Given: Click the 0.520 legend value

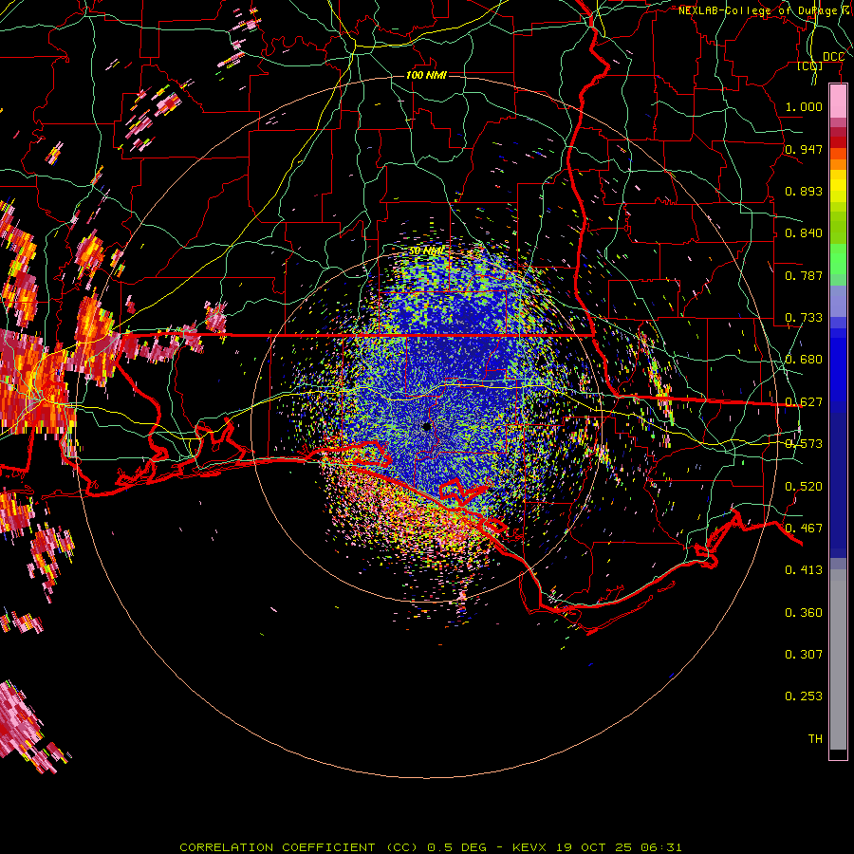Looking at the screenshot, I should point(804,487).
